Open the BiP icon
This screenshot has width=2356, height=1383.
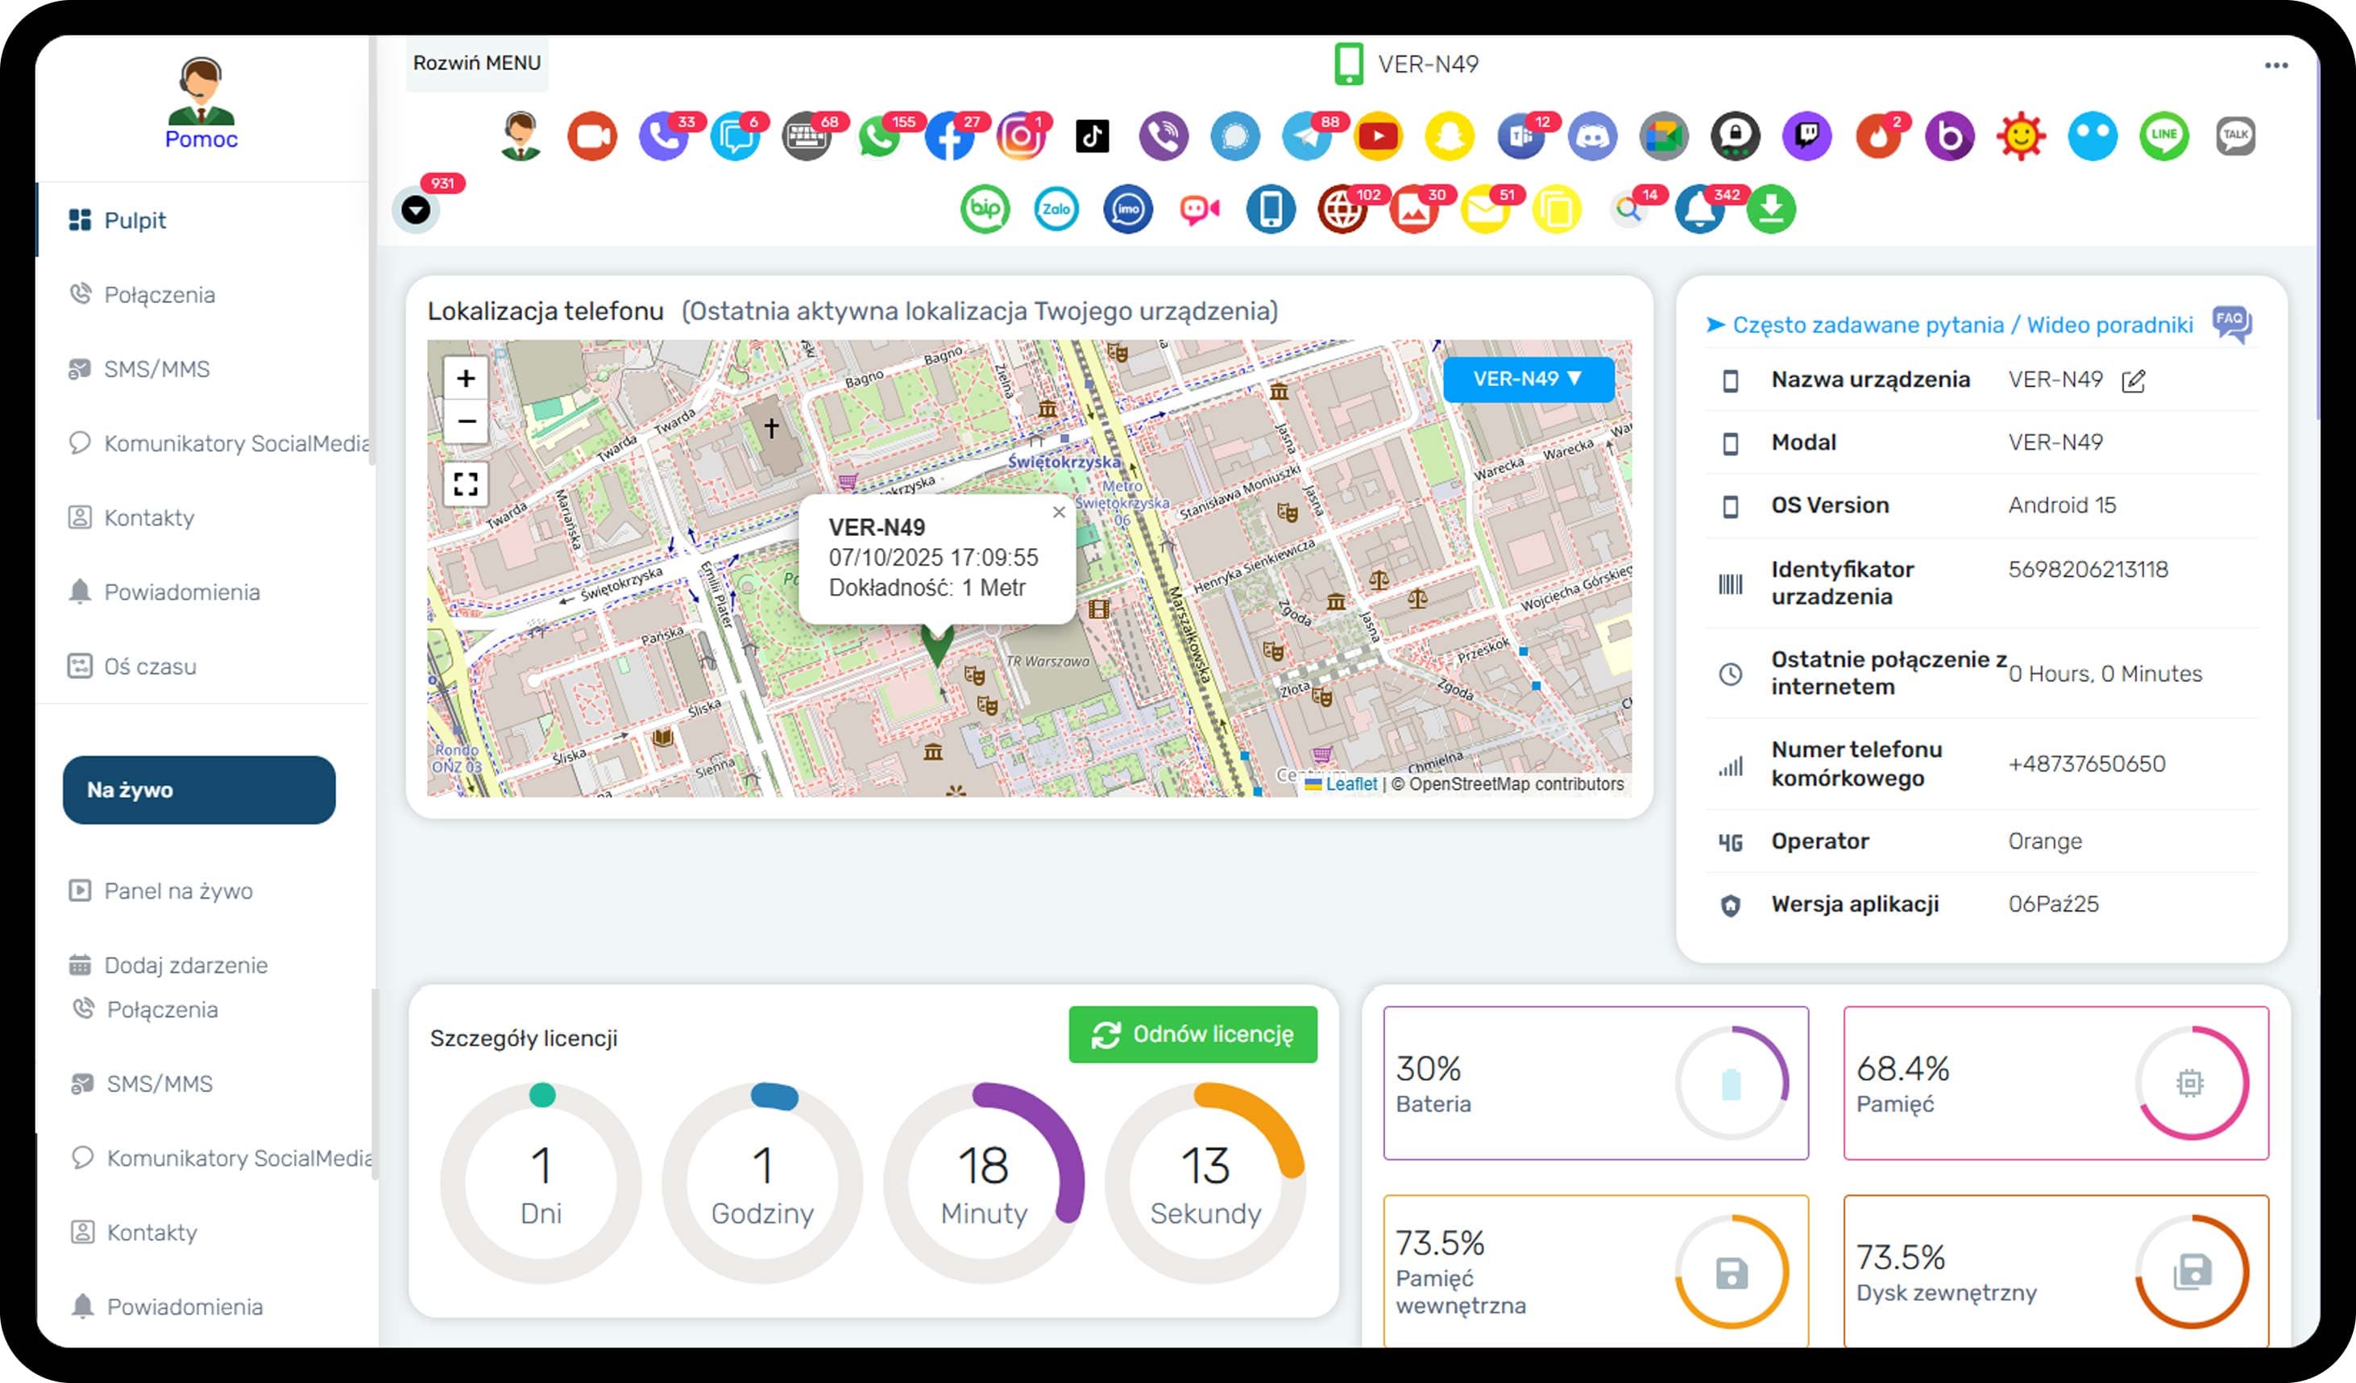point(985,210)
